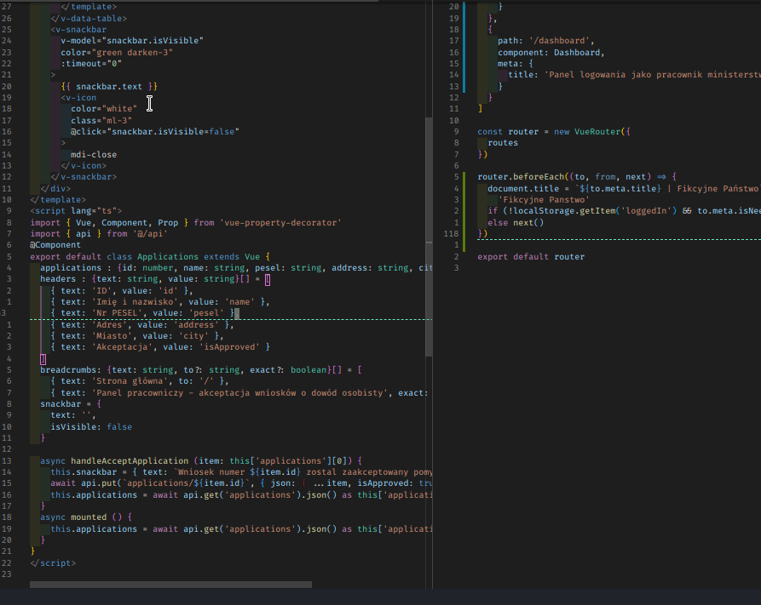Screen dimensions: 761x605
Task: Click the {{ snackbar.text }} interpolation
Action: [109, 86]
